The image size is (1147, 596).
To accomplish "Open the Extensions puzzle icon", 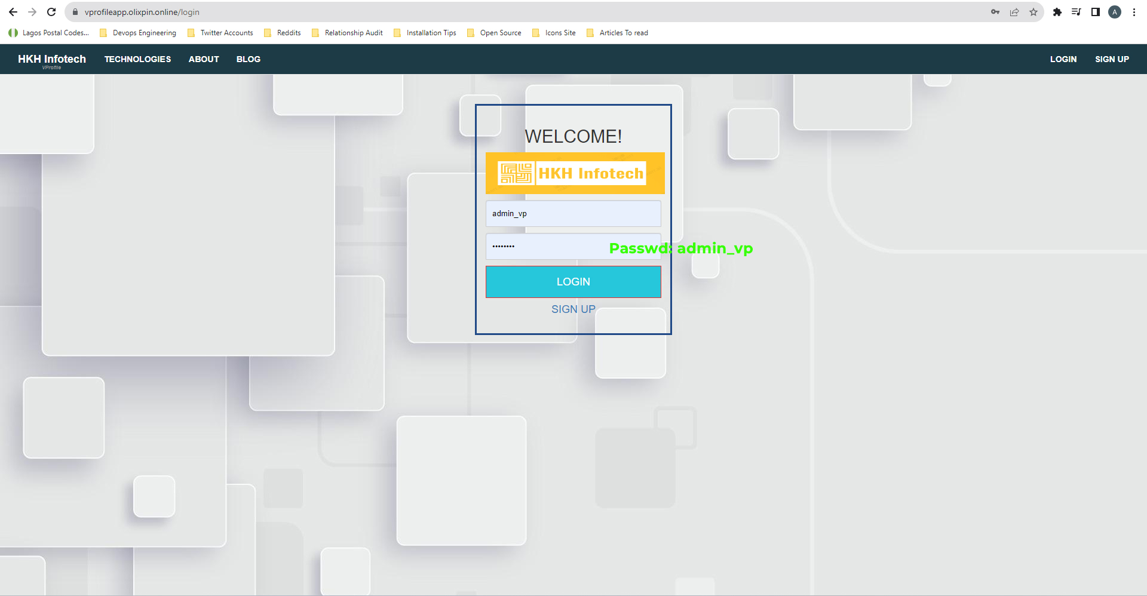I will click(1057, 12).
